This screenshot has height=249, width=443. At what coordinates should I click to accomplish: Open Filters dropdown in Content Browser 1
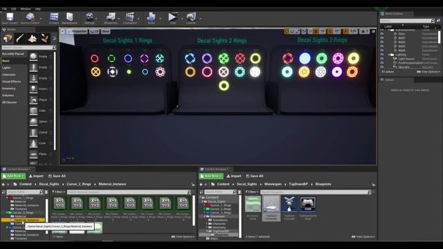pos(58,192)
